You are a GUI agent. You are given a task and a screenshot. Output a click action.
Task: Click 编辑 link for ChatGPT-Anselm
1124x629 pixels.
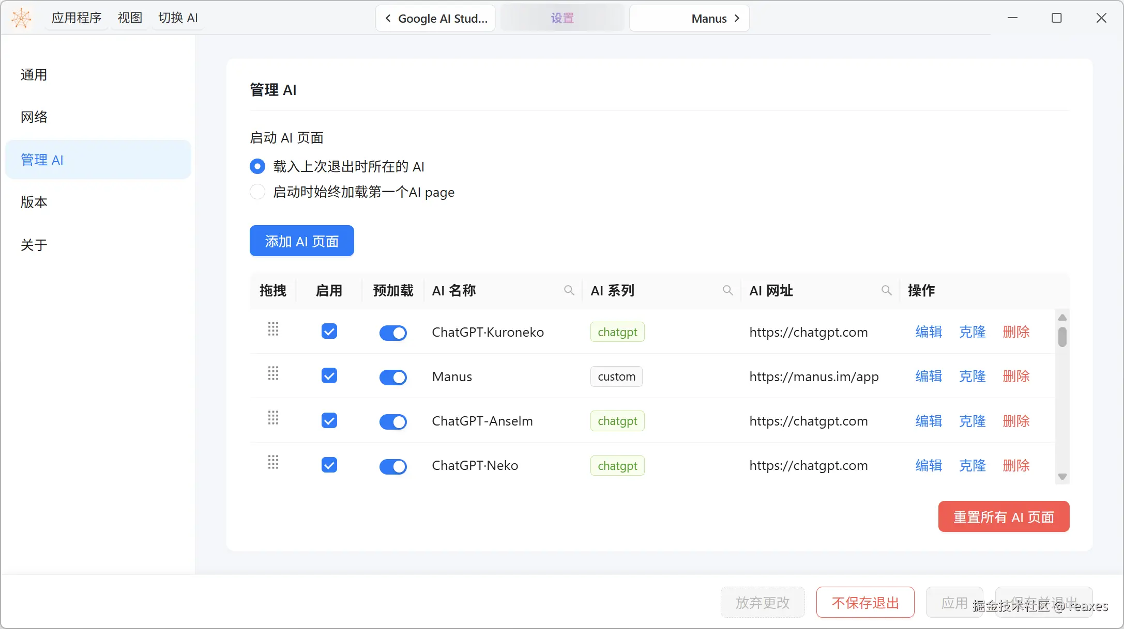pyautogui.click(x=929, y=421)
